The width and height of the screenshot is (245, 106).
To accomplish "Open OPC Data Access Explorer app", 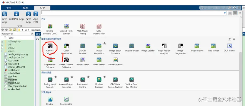I will tap(115, 82).
